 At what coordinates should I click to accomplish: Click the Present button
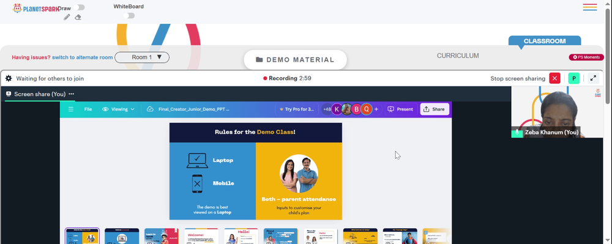[400, 109]
